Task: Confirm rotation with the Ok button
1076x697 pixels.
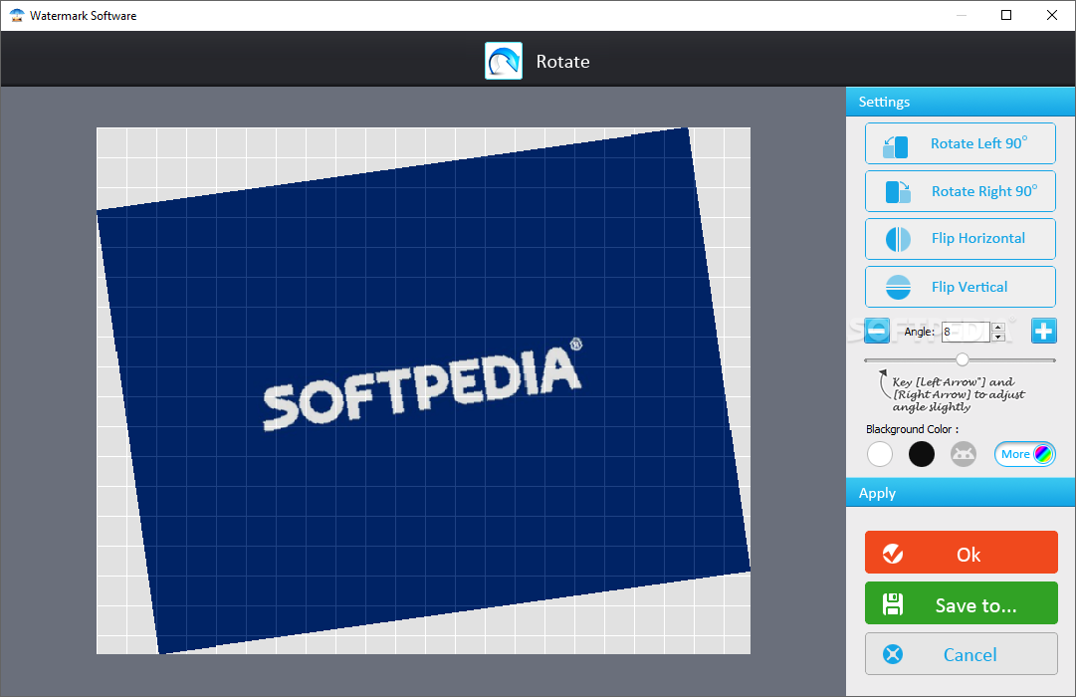Action: pos(962,552)
